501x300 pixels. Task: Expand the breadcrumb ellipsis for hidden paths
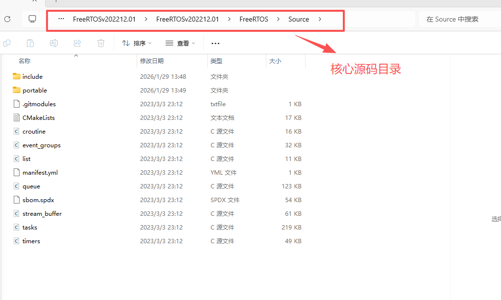pos(61,20)
